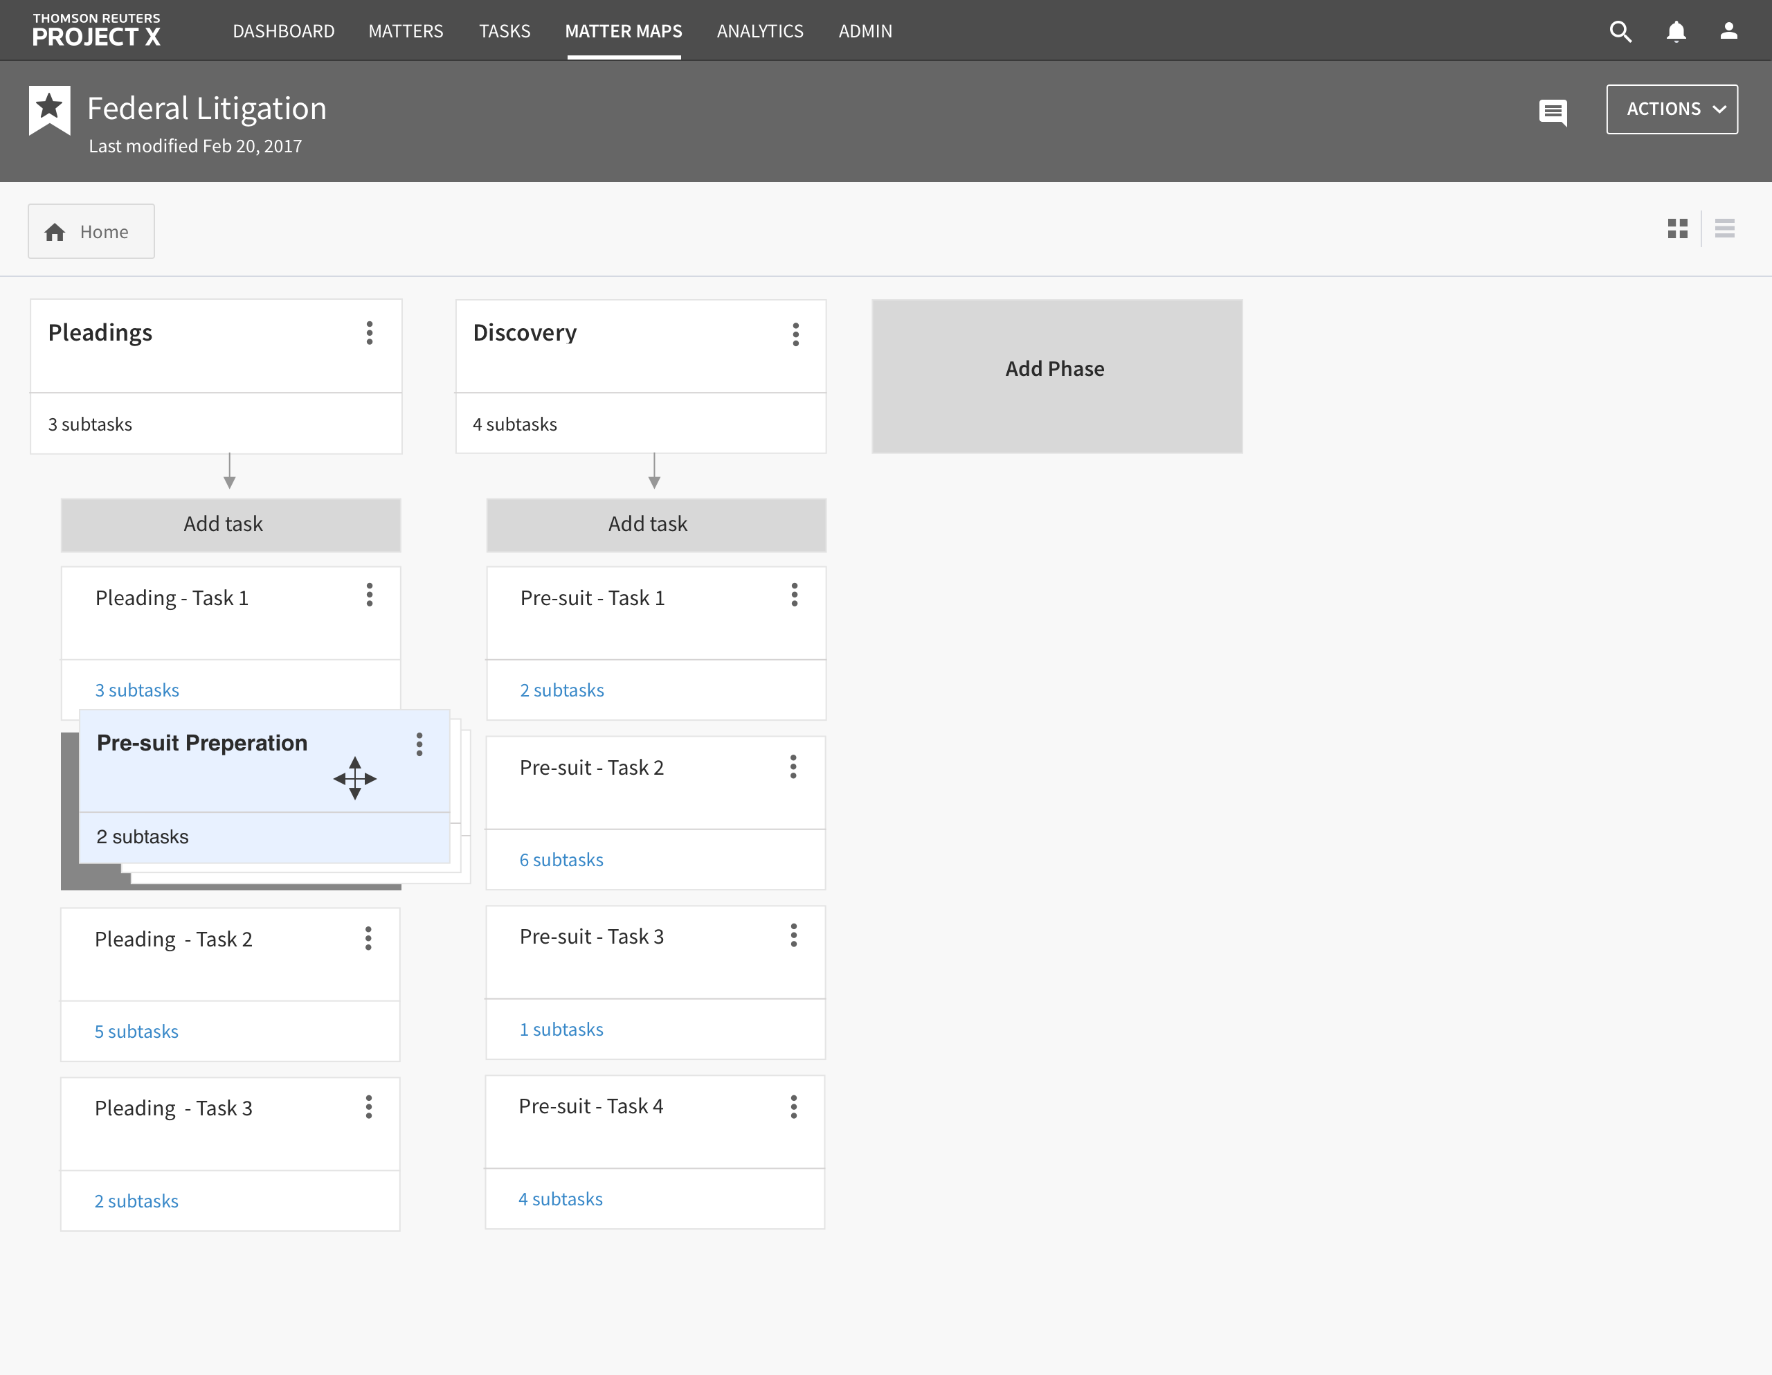The height and width of the screenshot is (1375, 1772).
Task: Switch to list view
Action: pyautogui.click(x=1724, y=229)
